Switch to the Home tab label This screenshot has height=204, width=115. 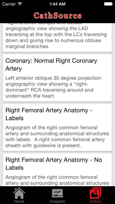point(19,201)
